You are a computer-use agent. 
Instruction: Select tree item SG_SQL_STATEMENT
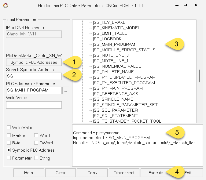[x=115, y=116]
